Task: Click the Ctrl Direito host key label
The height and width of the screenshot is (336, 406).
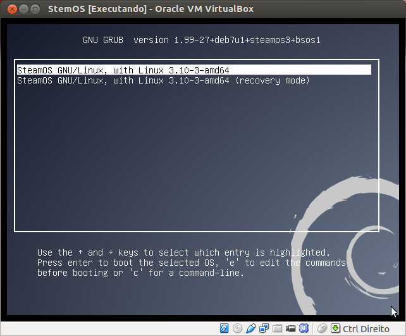Action: 366,329
